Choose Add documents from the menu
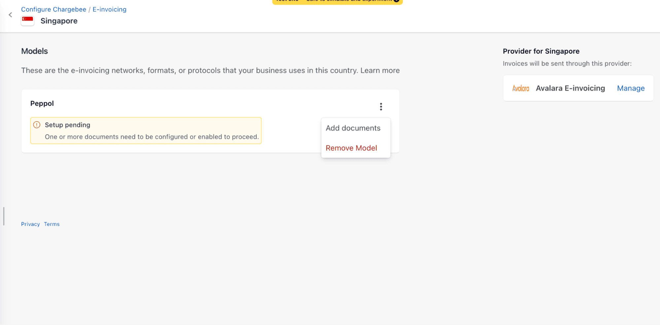The image size is (660, 325). (x=353, y=128)
